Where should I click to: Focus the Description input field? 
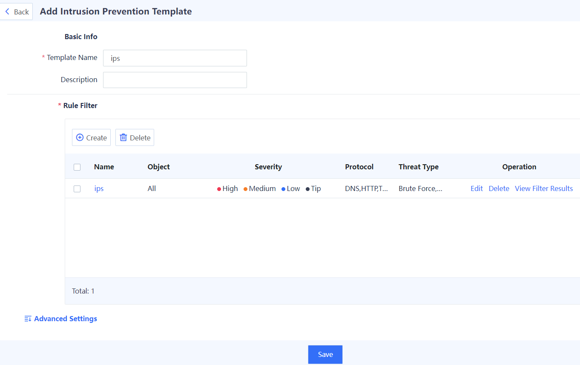(175, 80)
